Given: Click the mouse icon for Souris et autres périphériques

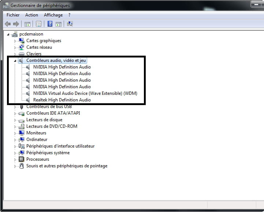Looking at the screenshot, I should tap(22, 166).
